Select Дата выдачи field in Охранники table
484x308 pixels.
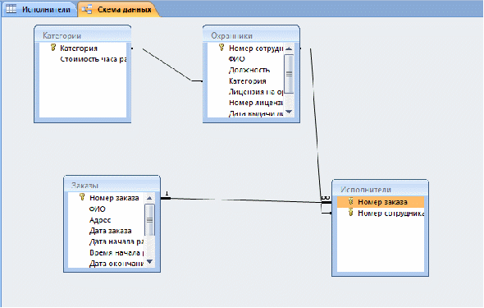(x=256, y=113)
